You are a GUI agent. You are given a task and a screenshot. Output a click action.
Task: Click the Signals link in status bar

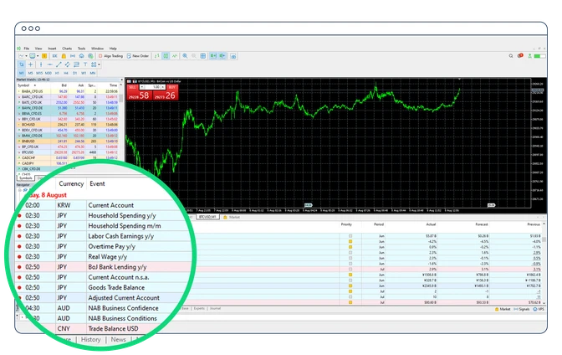522,309
